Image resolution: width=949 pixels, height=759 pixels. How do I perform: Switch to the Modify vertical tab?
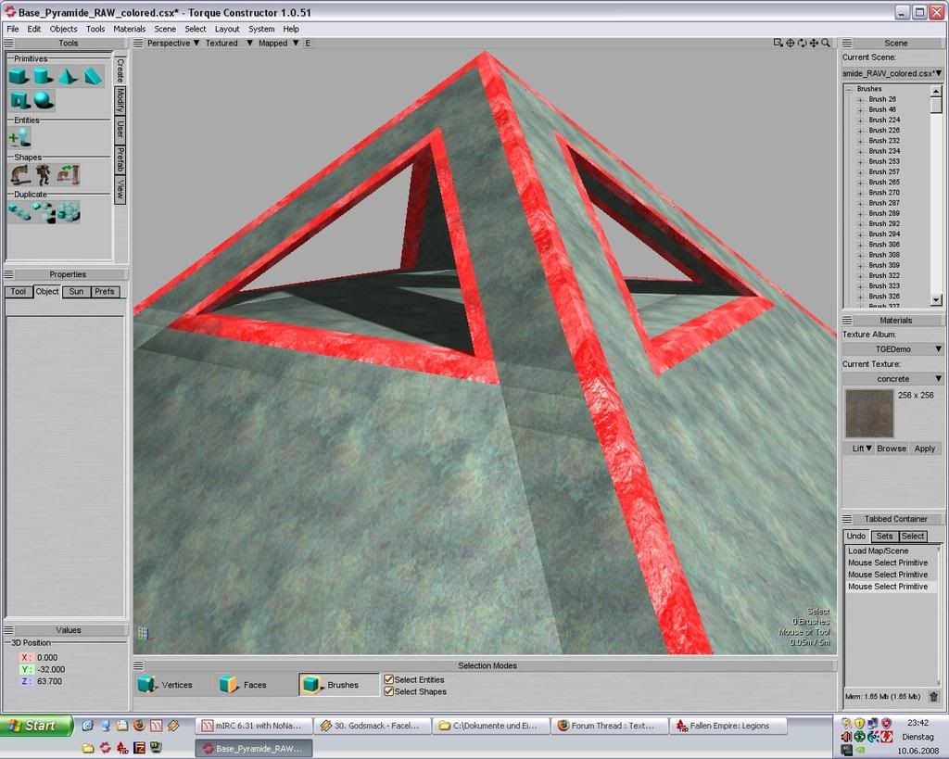120,99
